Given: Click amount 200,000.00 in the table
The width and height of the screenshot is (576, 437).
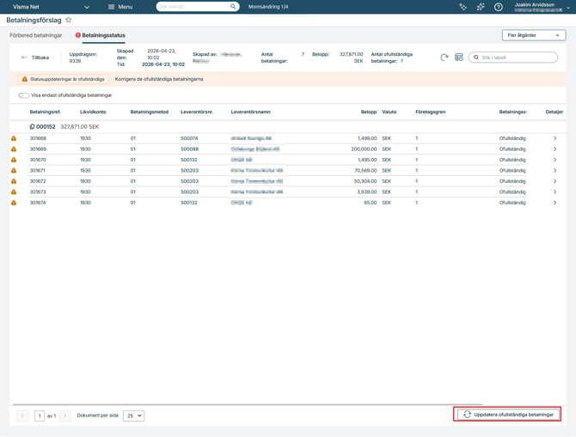Looking at the screenshot, I should (364, 149).
